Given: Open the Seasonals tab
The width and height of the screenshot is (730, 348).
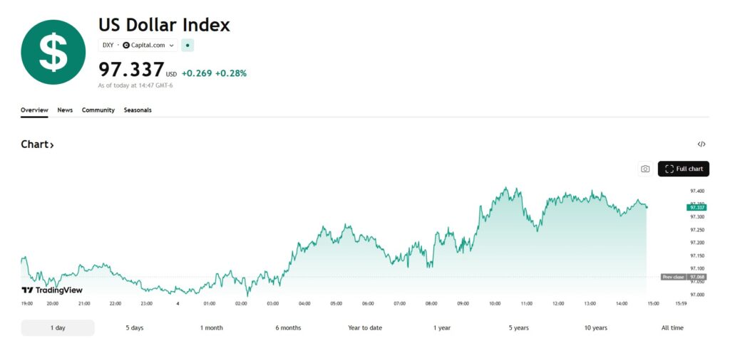Looking at the screenshot, I should [x=138, y=110].
